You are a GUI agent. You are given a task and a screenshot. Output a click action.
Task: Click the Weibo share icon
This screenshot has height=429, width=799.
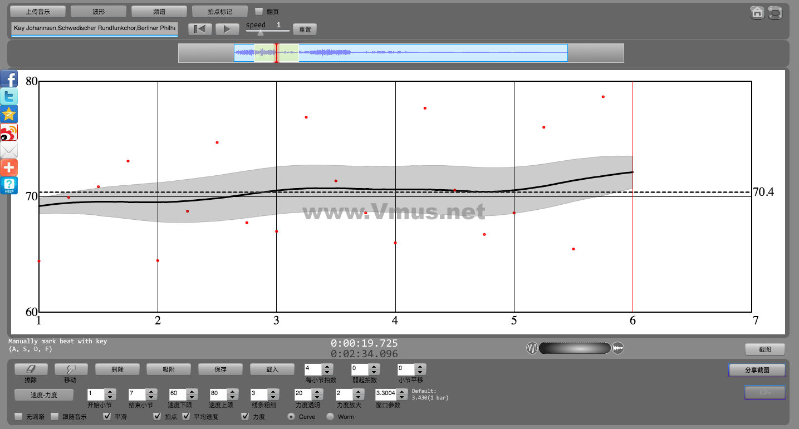point(9,132)
